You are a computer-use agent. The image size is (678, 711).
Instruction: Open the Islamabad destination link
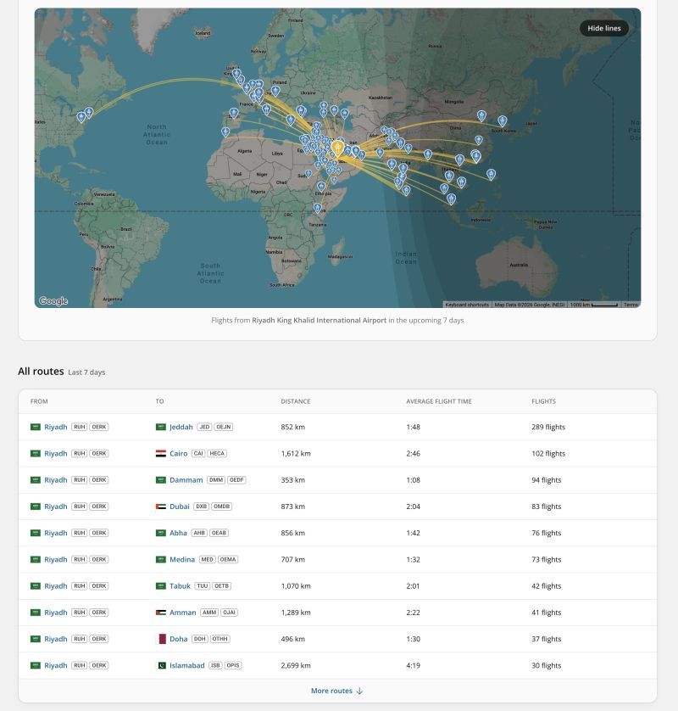point(187,666)
